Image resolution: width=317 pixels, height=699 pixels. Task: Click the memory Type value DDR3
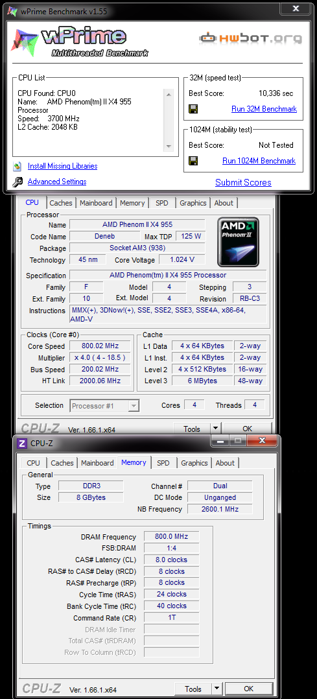pyautogui.click(x=91, y=486)
